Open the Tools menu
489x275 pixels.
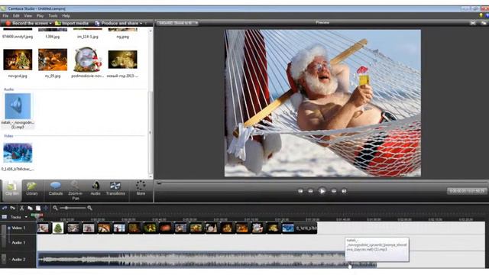(53, 15)
